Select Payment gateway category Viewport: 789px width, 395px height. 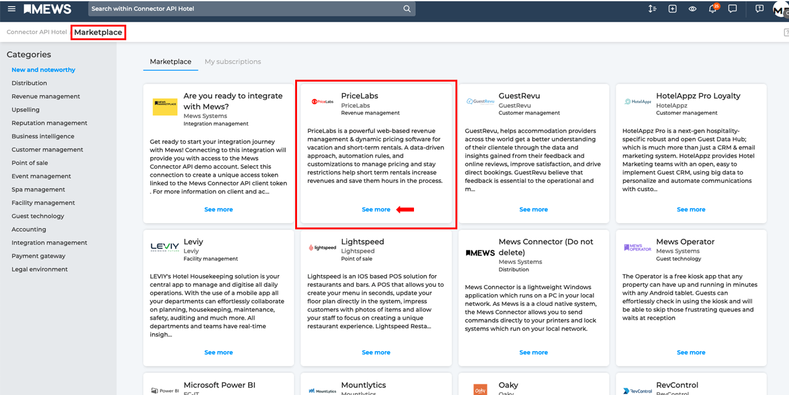(38, 256)
